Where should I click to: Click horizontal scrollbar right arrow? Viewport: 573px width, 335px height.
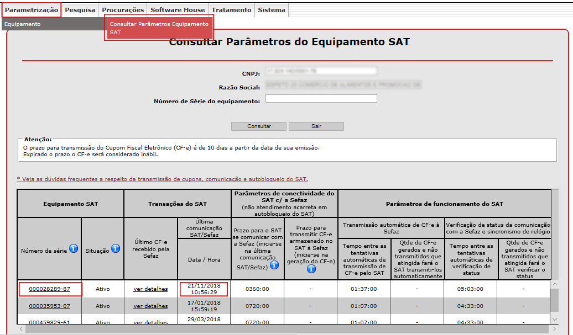click(554, 329)
